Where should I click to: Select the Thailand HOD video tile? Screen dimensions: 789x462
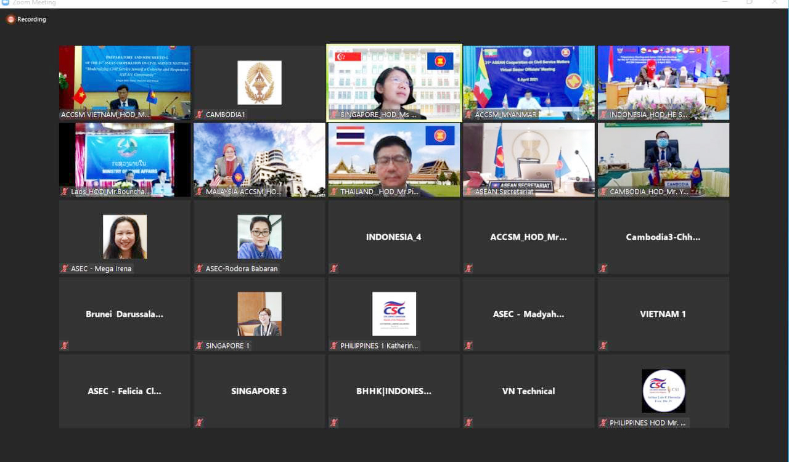[x=394, y=159]
